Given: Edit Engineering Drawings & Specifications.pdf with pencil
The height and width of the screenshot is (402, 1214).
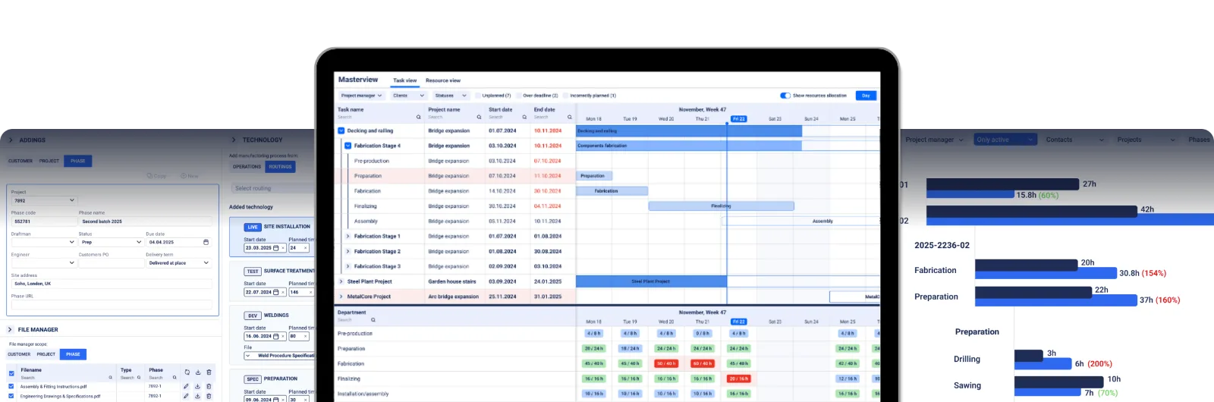Looking at the screenshot, I should pyautogui.click(x=186, y=396).
